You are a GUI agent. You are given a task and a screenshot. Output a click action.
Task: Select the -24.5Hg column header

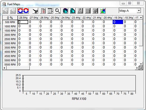(65, 18)
